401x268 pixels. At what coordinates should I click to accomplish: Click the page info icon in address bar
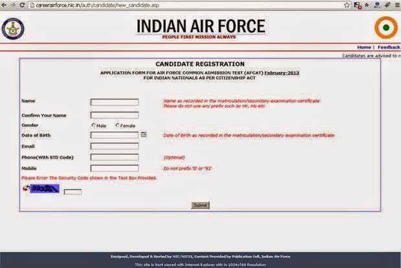click(32, 5)
